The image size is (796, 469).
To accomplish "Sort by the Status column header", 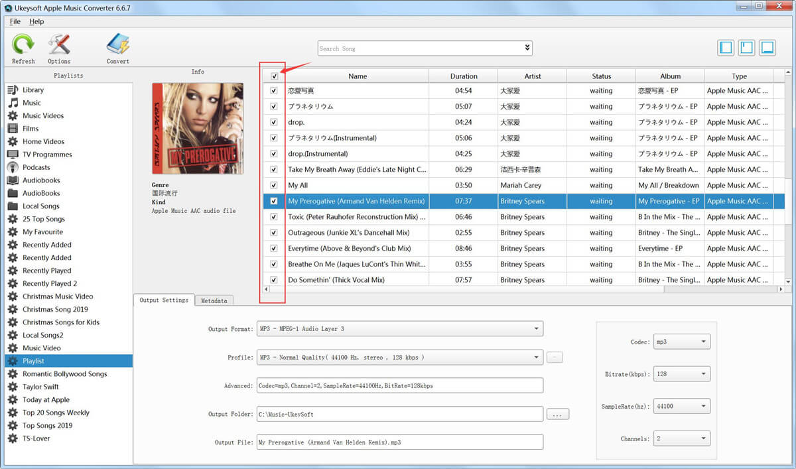I will pyautogui.click(x=602, y=76).
